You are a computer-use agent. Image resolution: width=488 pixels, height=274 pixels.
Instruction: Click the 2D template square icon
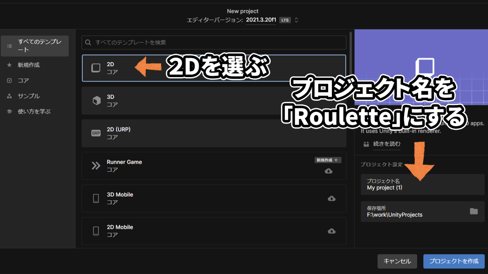96,68
